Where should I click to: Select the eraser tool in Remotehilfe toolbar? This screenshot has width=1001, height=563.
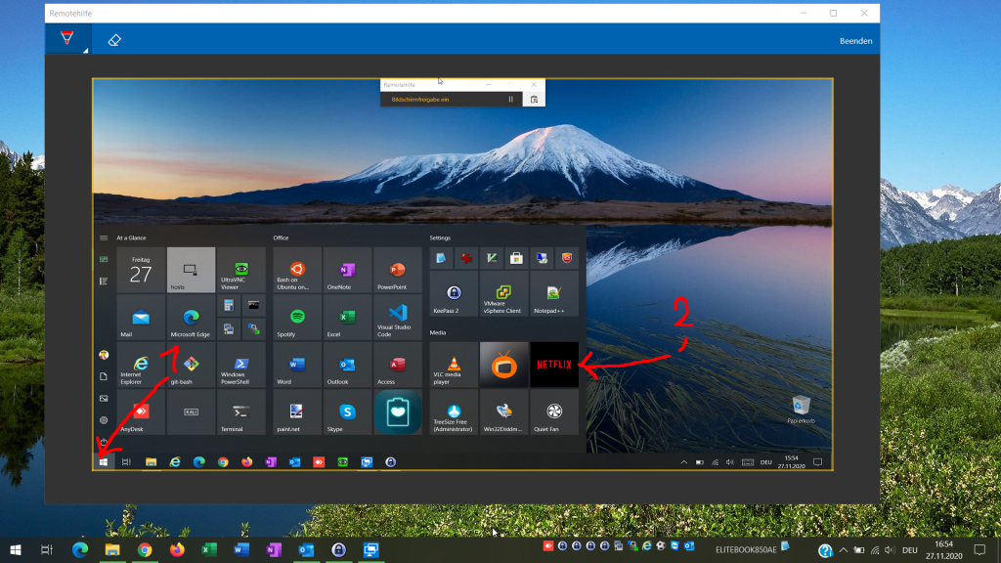(x=114, y=40)
